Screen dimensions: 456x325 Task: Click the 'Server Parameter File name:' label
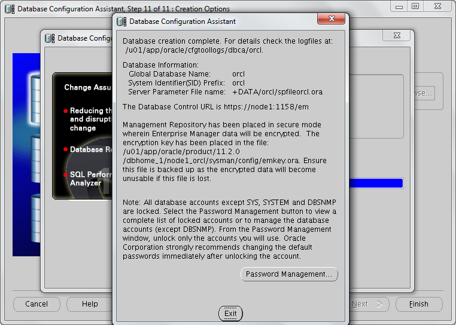[x=177, y=92]
